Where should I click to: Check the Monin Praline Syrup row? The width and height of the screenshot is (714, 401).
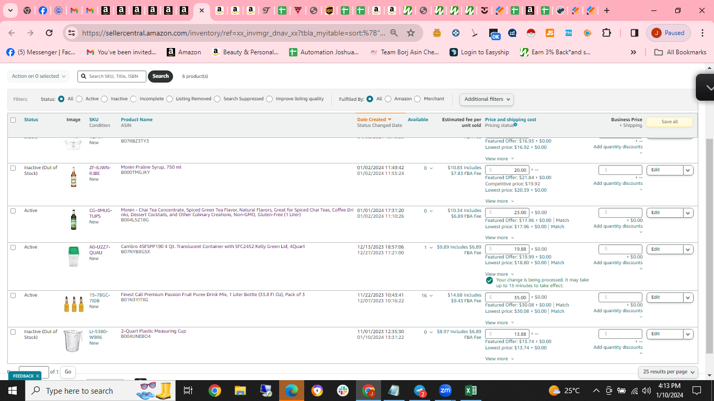(x=13, y=168)
